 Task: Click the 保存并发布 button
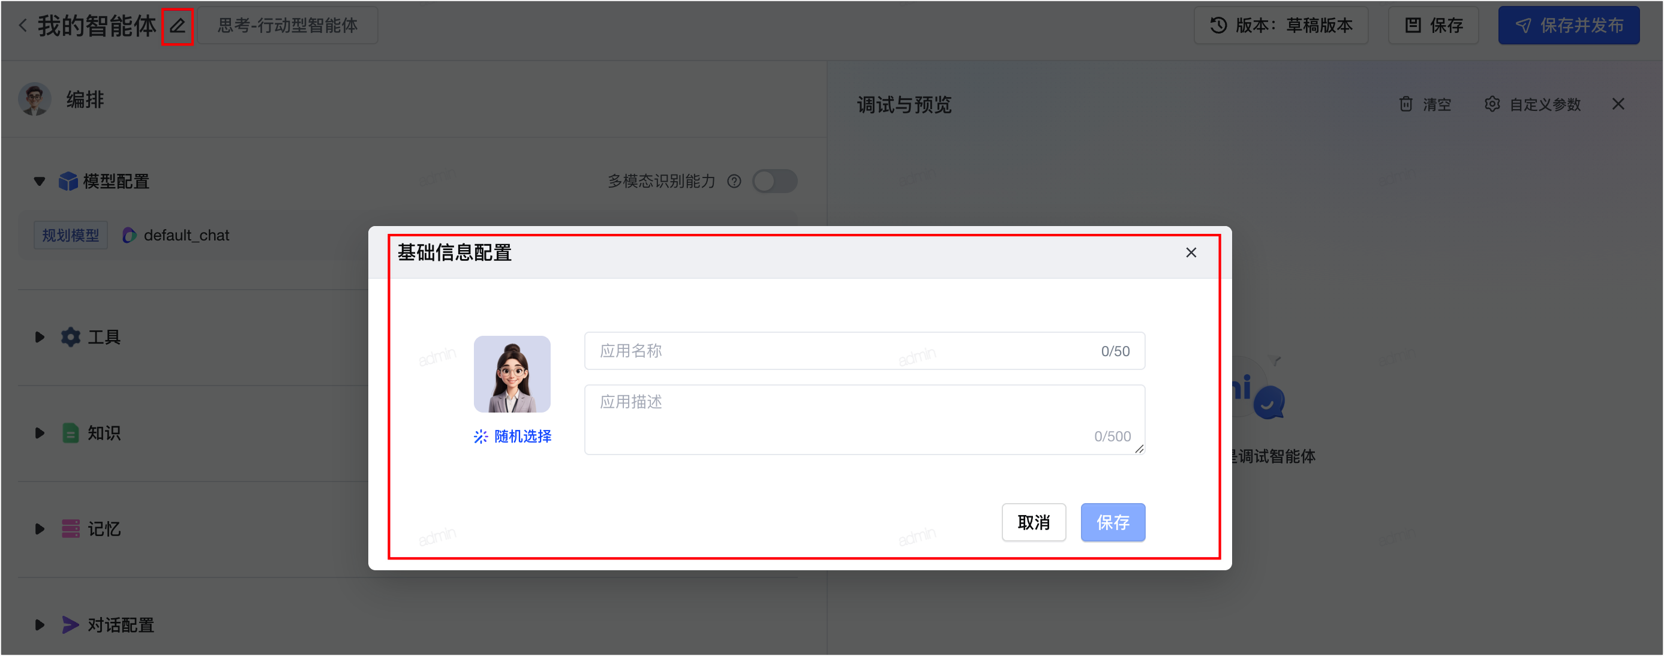tap(1569, 25)
